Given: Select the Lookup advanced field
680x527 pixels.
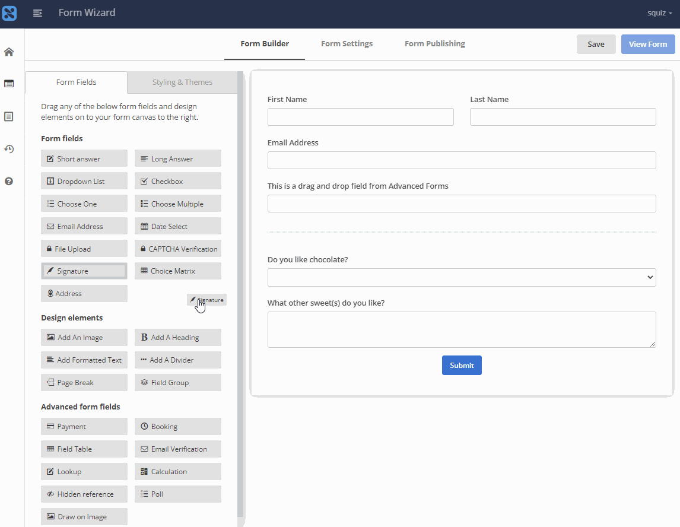Looking at the screenshot, I should 84,471.
